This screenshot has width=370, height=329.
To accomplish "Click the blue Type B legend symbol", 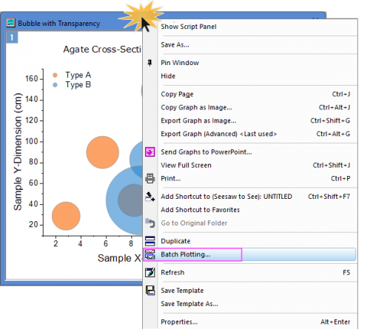I will [55, 85].
